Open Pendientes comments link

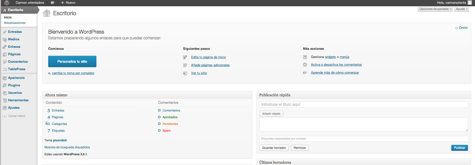pos(170,124)
